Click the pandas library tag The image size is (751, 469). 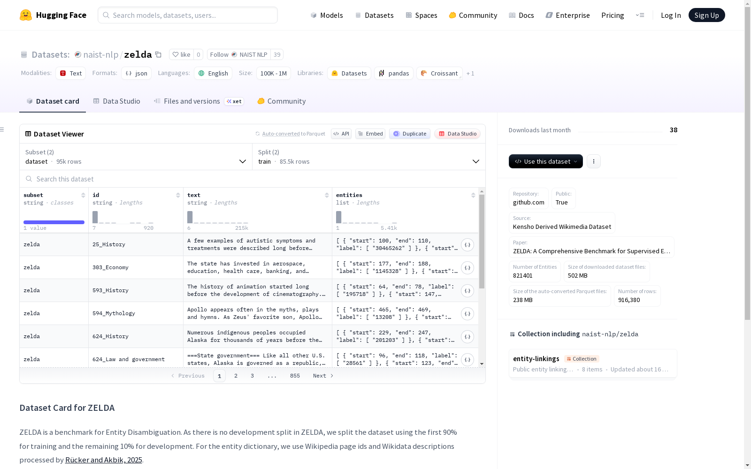click(394, 73)
